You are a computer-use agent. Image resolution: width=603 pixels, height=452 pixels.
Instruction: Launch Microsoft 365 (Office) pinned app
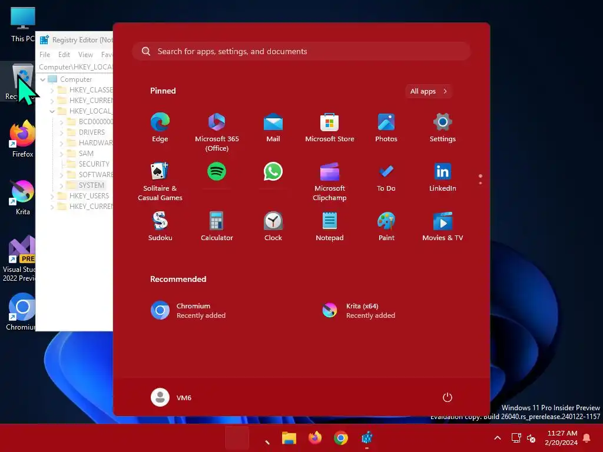coord(217,132)
